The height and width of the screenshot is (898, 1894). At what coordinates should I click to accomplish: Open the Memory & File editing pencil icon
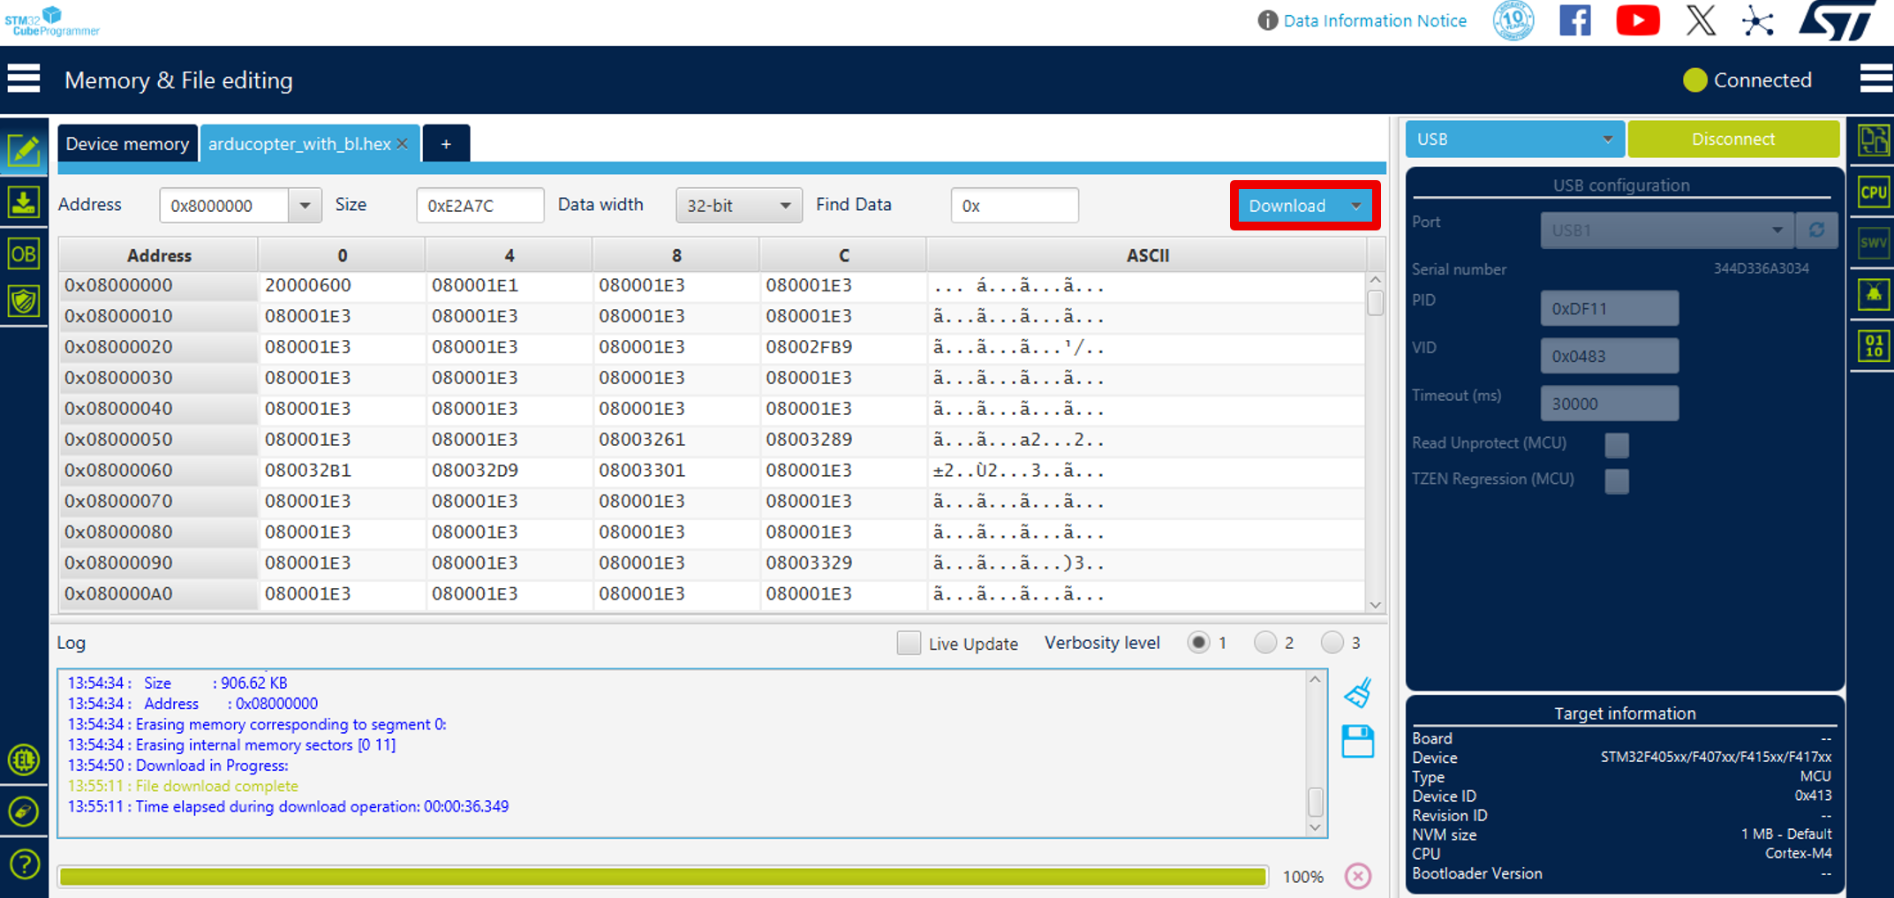click(24, 150)
